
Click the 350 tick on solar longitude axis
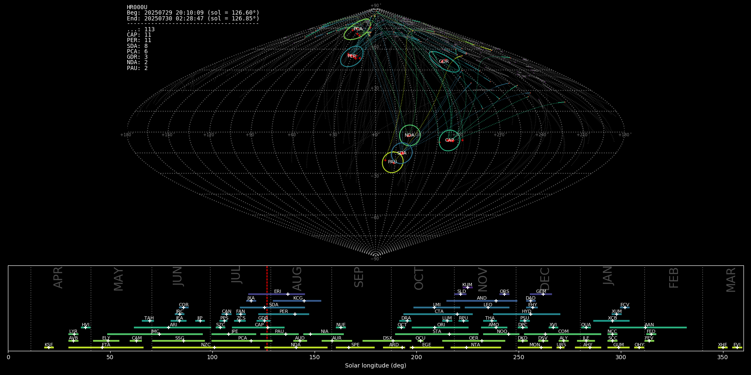[723, 357]
